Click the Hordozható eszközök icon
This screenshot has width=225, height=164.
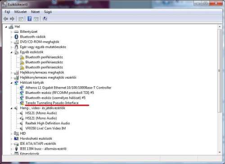pos(16,138)
